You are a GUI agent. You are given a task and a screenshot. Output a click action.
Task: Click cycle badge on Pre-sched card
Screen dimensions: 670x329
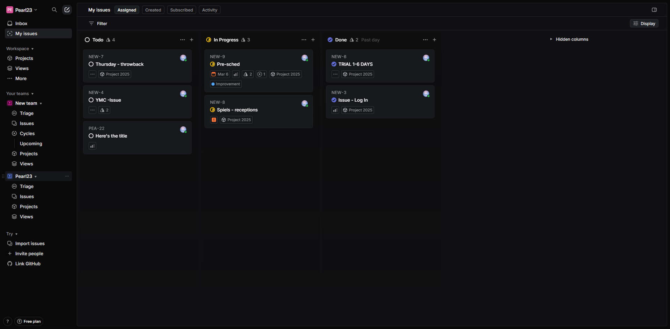(x=261, y=74)
